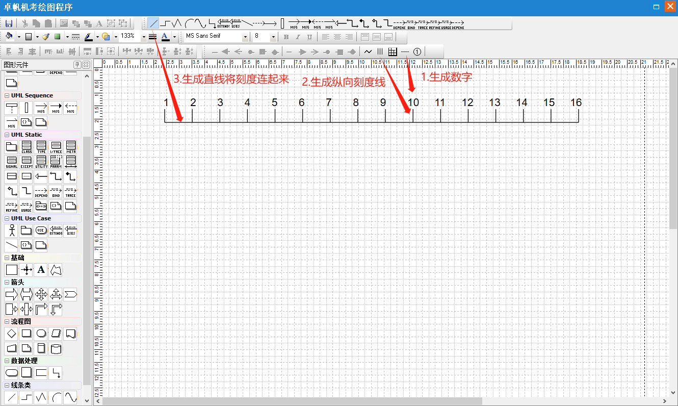Select the CLASS shape in UML Static

pyautogui.click(x=27, y=147)
